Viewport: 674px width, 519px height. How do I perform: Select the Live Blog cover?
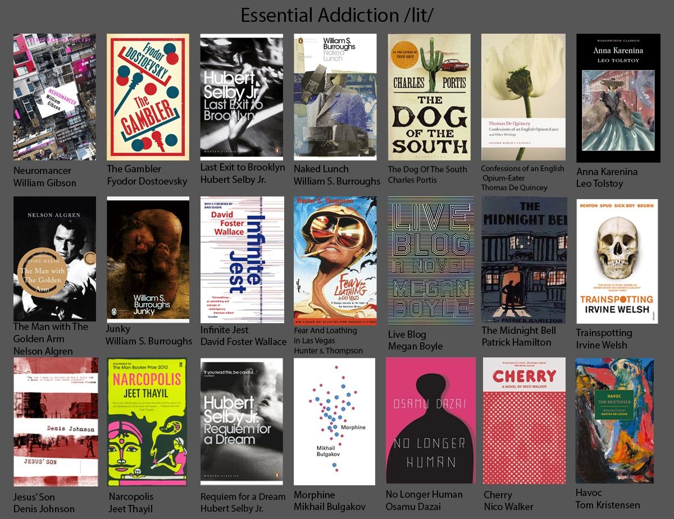click(431, 260)
